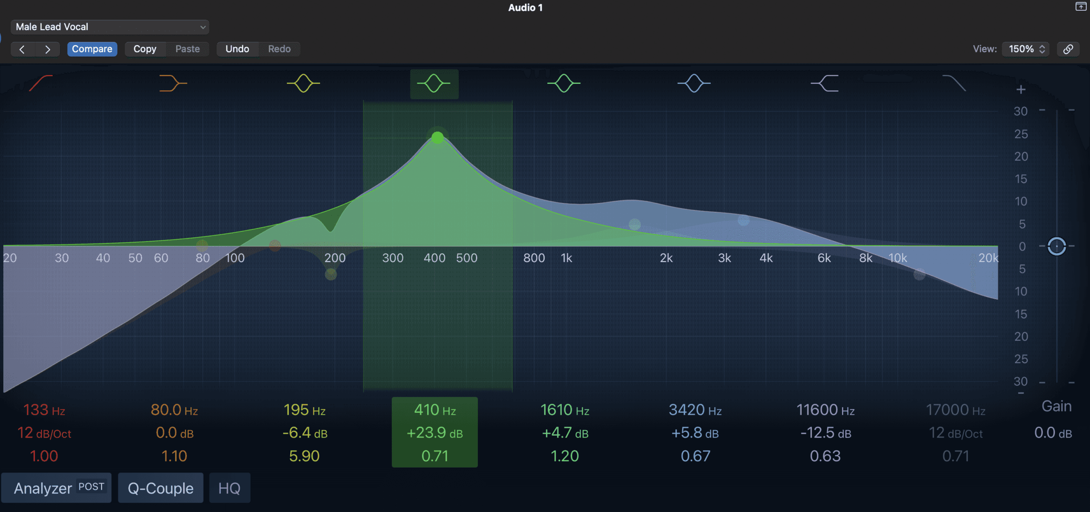
Task: Click the Compare button
Action: [x=92, y=49]
